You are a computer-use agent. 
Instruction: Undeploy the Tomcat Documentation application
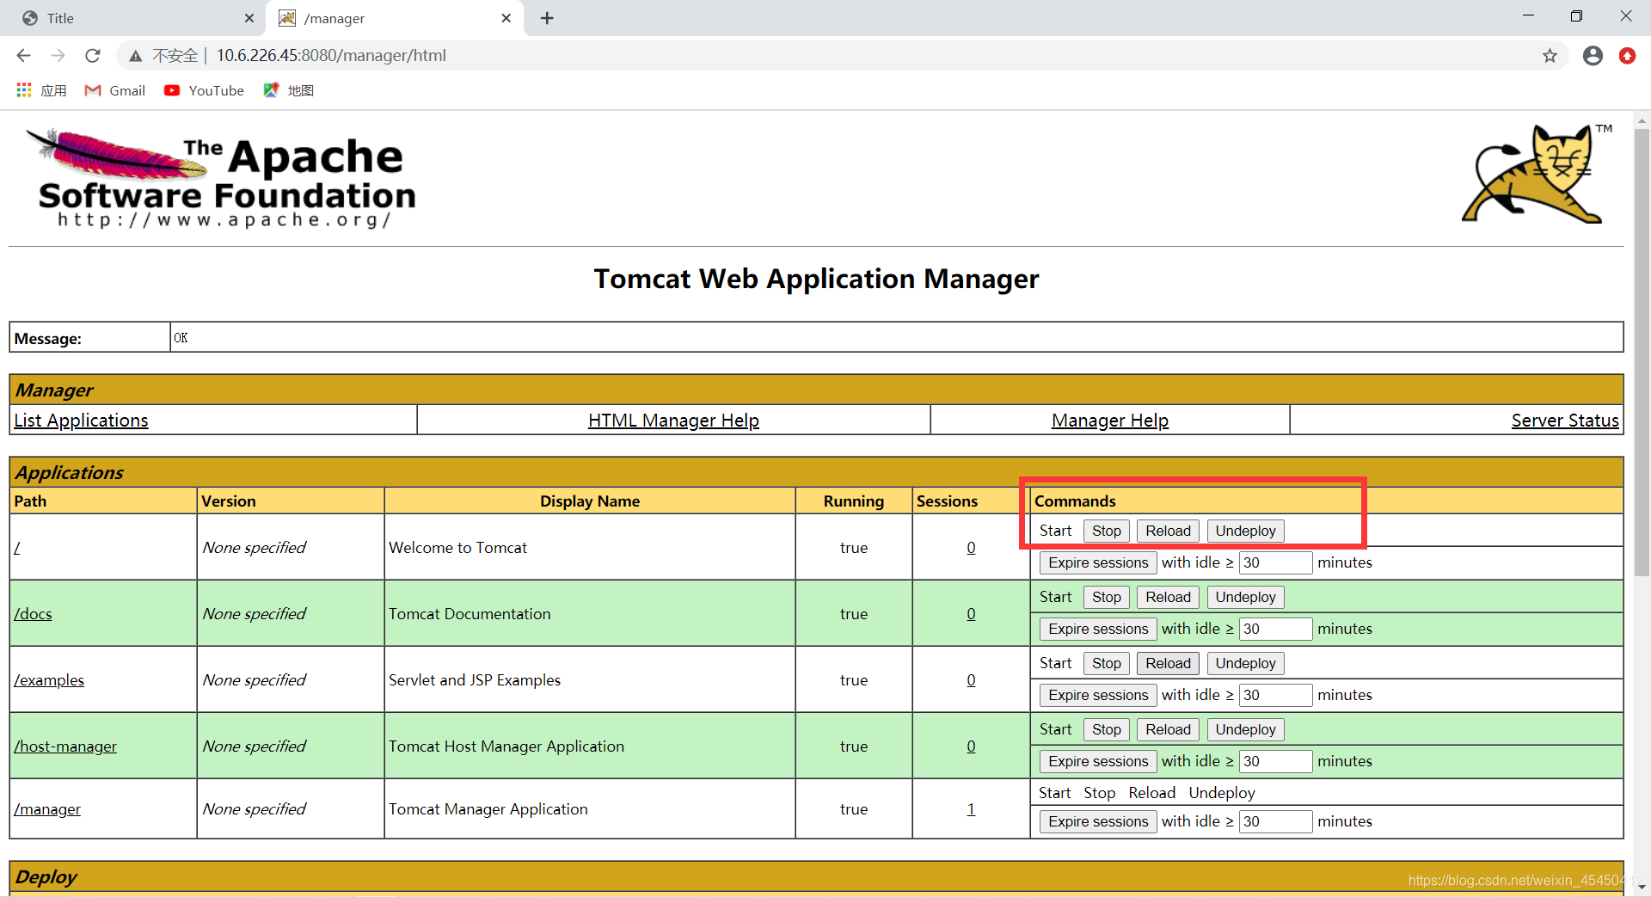(1245, 598)
